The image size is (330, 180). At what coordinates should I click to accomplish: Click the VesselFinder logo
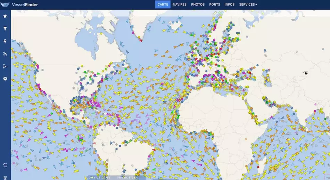coord(19,5)
